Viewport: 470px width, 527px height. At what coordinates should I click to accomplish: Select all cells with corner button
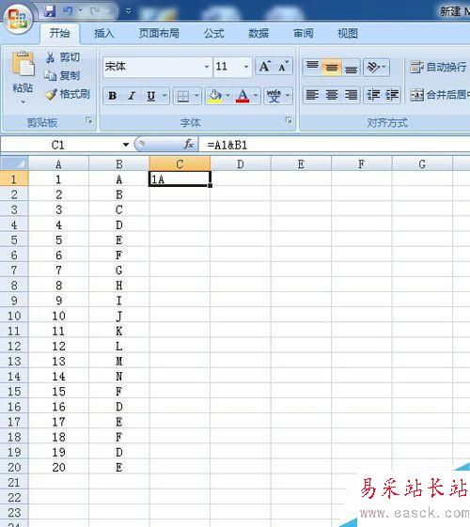[x=14, y=163]
